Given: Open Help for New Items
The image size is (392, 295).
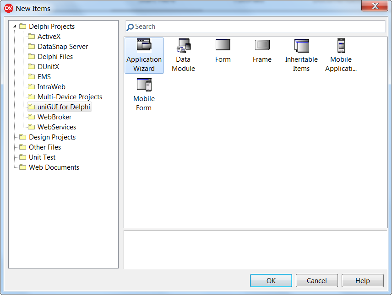Looking at the screenshot, I should pyautogui.click(x=363, y=280).
